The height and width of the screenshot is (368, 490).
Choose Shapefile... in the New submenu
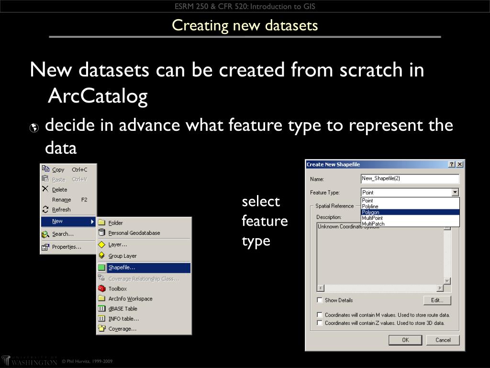144,267
